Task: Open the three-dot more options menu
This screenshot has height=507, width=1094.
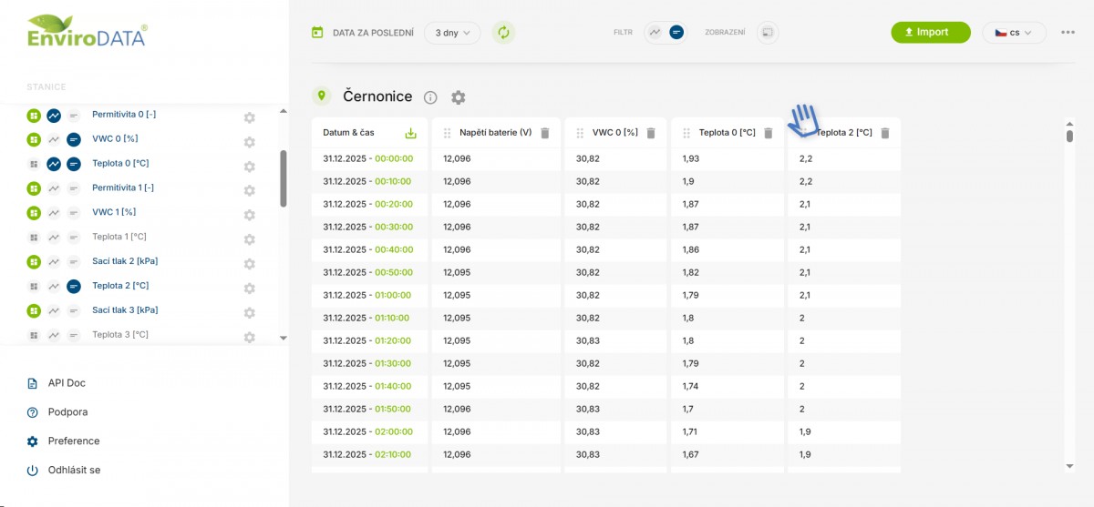Action: tap(1068, 33)
